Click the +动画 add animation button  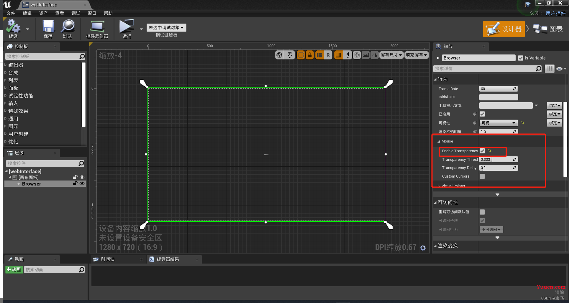(14, 269)
